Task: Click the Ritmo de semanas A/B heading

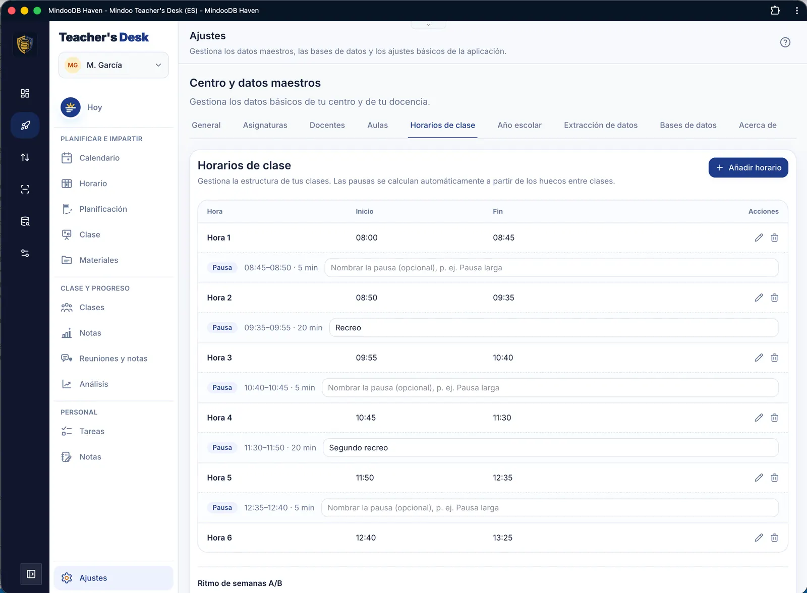Action: 240,583
